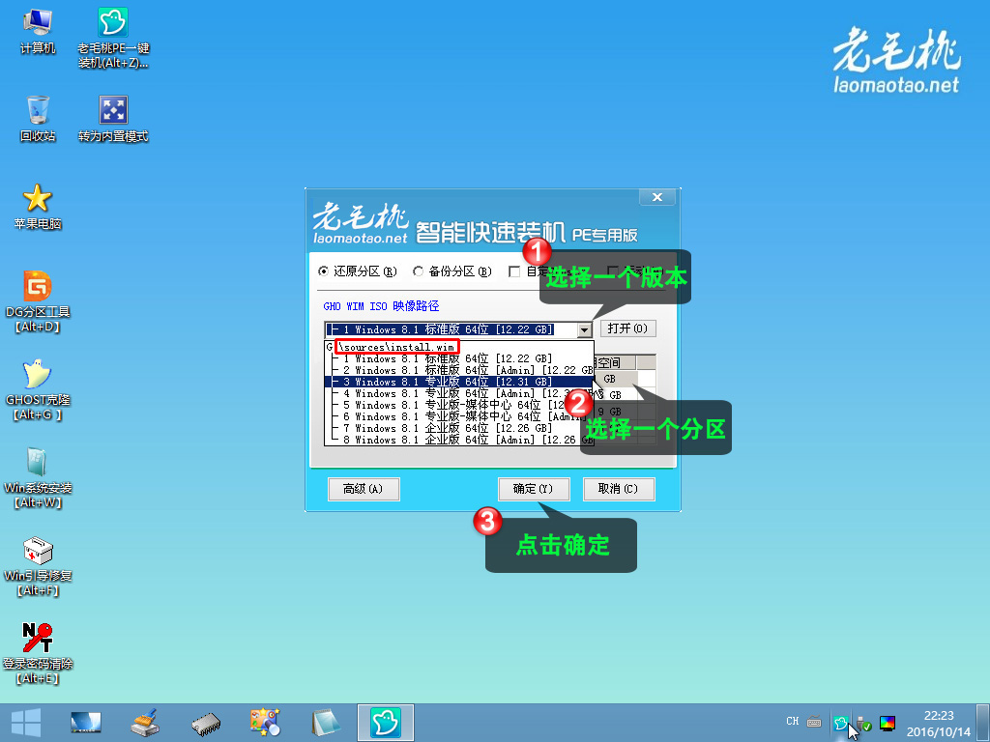Select 1 Windows 8.1 标准版 64位 [12.22 GB] in the list
Image resolution: width=990 pixels, height=742 pixels.
click(459, 358)
